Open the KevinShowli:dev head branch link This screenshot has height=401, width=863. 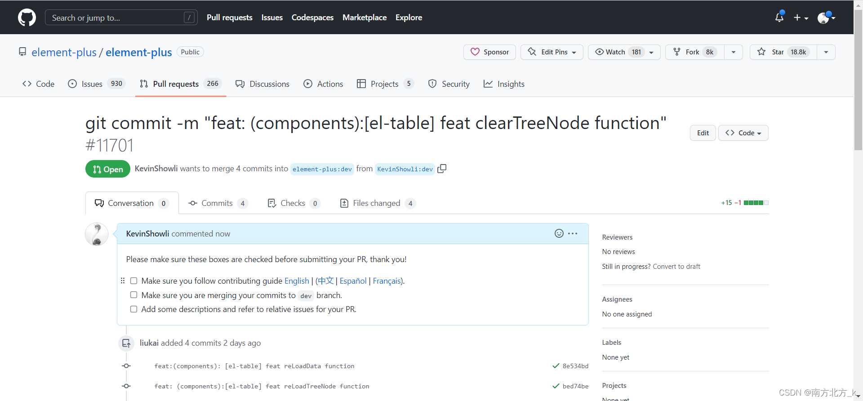pos(405,169)
